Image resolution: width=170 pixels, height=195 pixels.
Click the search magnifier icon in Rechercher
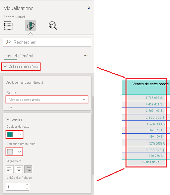coord(8,42)
